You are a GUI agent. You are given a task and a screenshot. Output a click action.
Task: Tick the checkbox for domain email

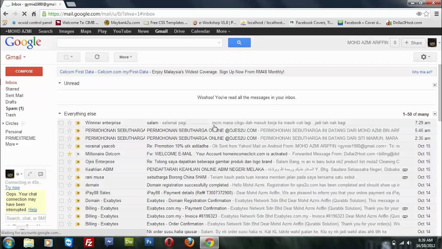(x=61, y=185)
